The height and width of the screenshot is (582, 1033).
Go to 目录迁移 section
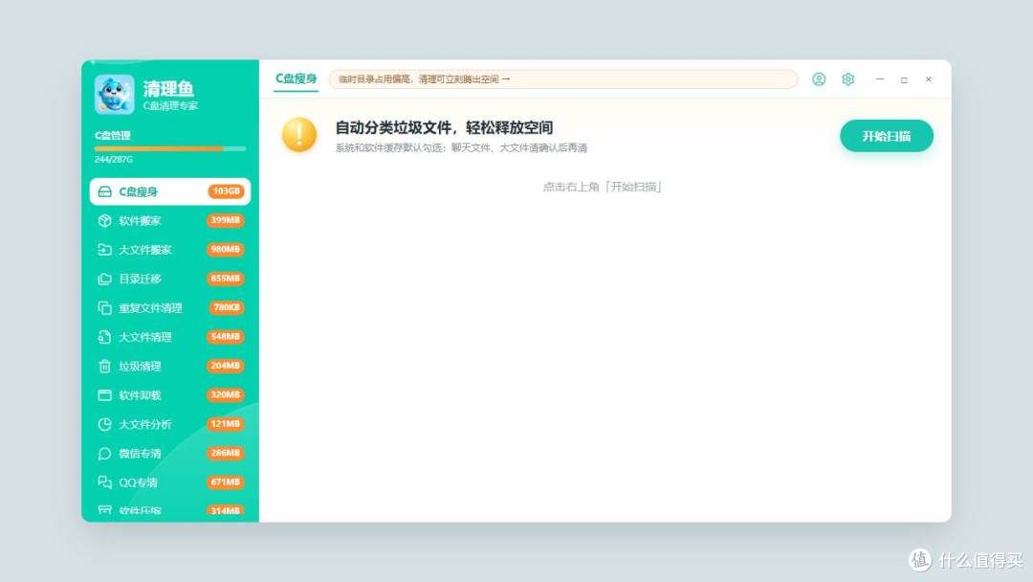coord(170,279)
